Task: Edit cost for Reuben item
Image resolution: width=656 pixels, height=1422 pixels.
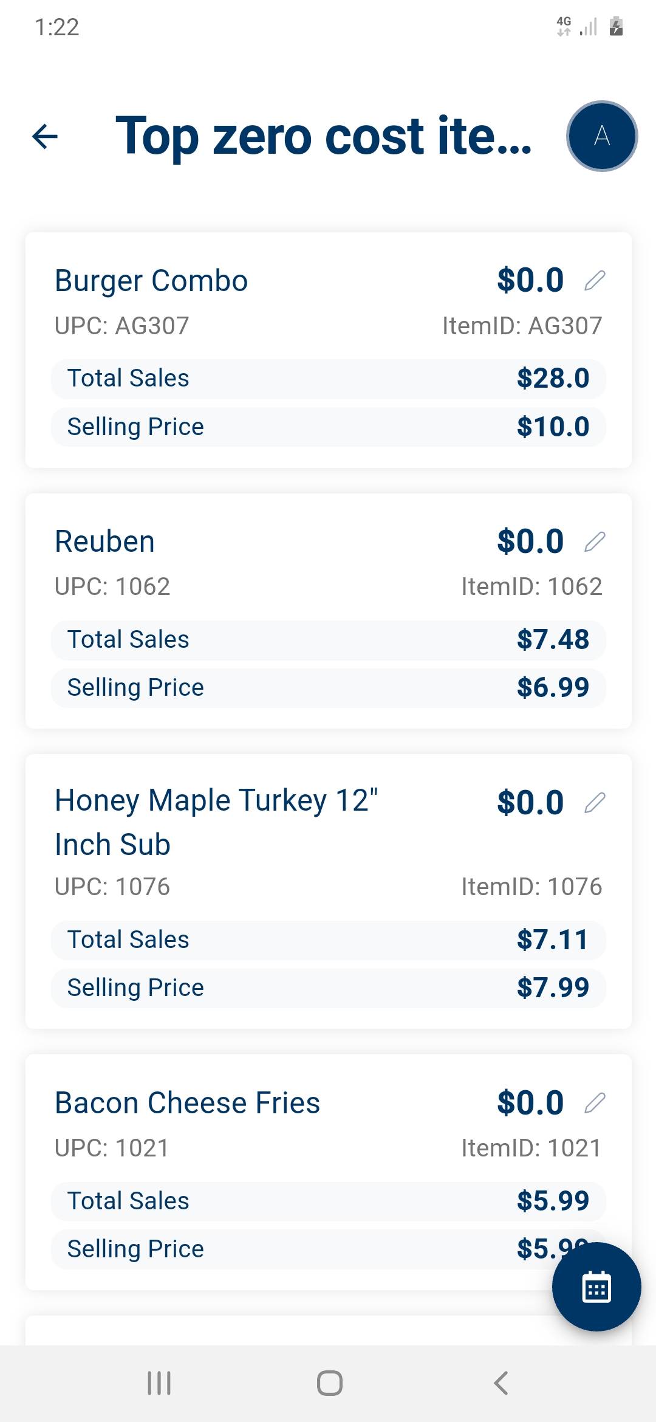Action: 595,541
